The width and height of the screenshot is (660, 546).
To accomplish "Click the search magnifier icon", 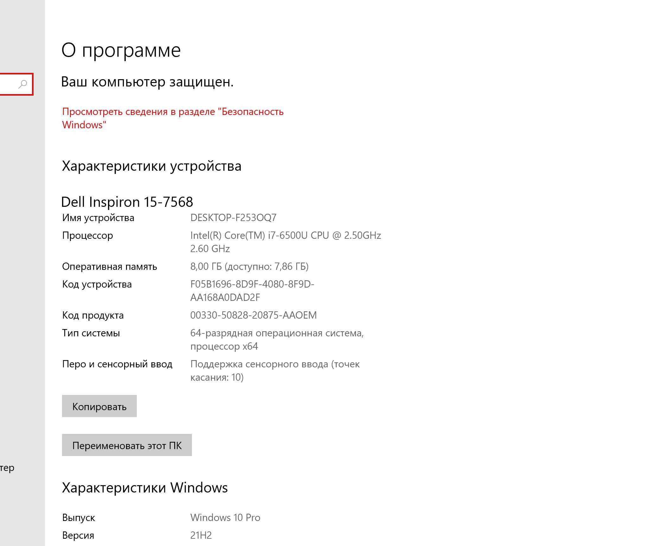I will pyautogui.click(x=23, y=84).
